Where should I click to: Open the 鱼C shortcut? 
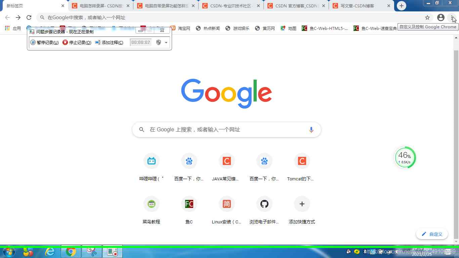tap(189, 210)
